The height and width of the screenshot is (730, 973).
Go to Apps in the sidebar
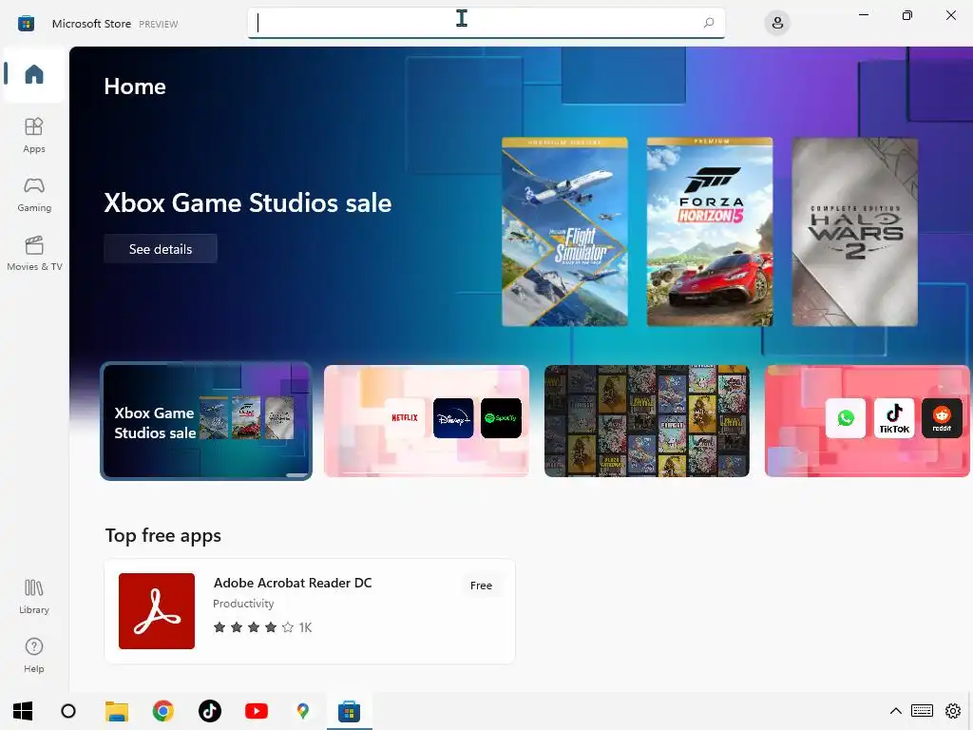tap(34, 135)
